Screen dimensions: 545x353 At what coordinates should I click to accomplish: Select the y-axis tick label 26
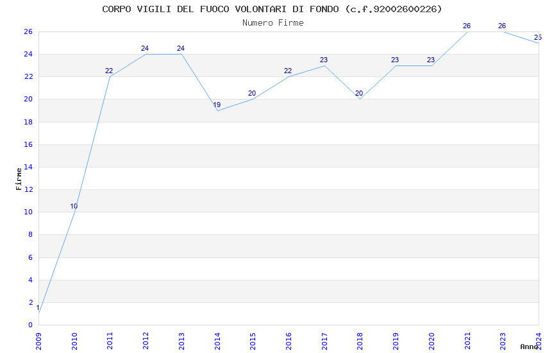click(x=28, y=31)
